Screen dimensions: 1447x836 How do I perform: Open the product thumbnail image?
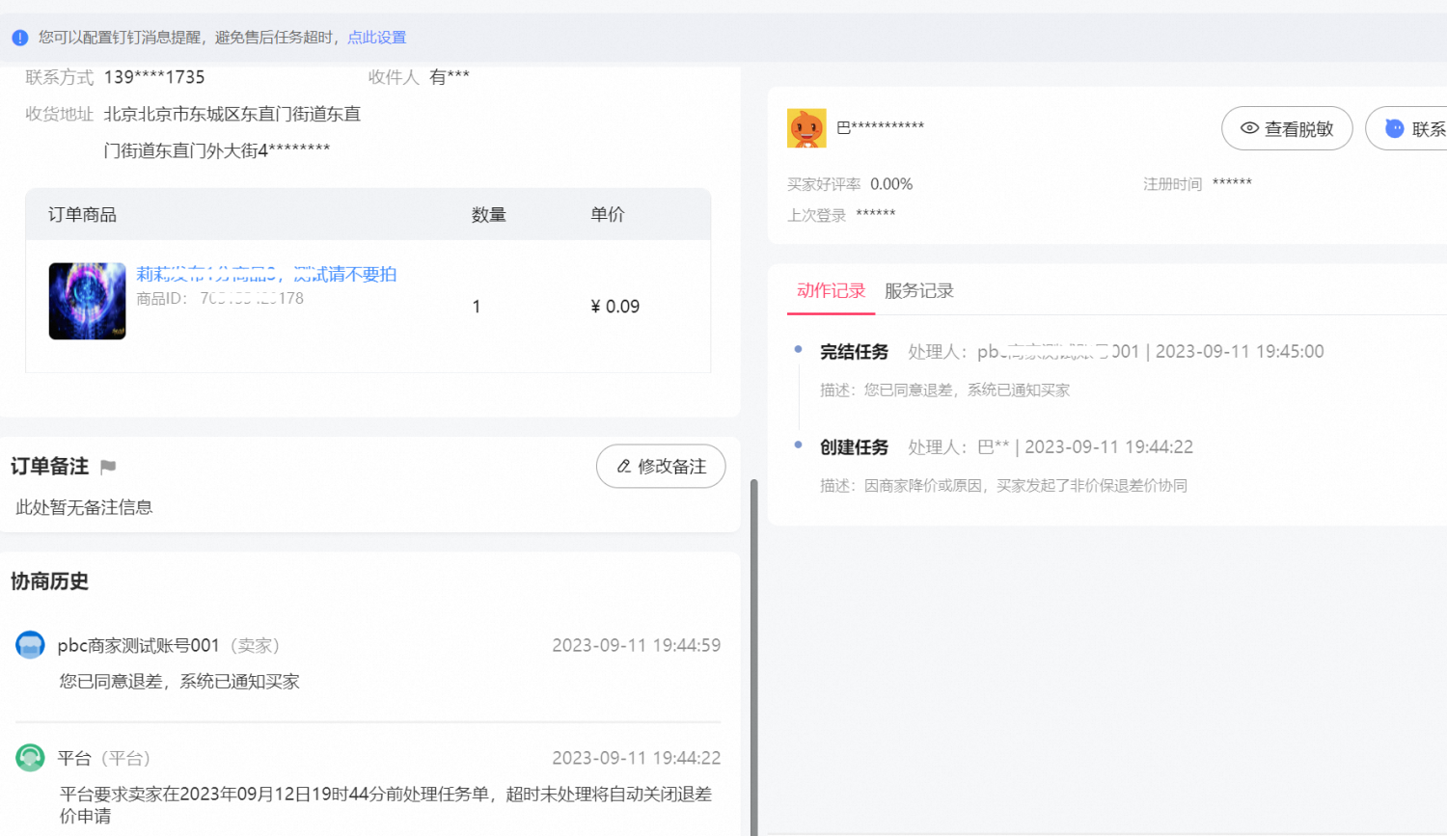tap(88, 301)
